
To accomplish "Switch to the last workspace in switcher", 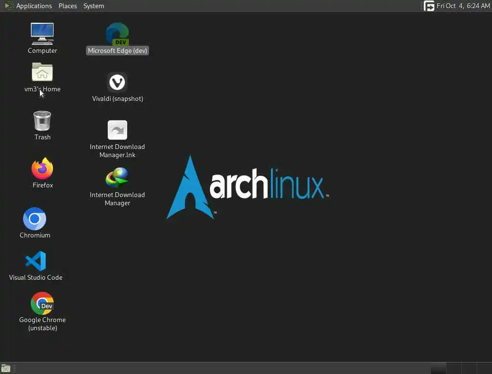I will [484, 368].
